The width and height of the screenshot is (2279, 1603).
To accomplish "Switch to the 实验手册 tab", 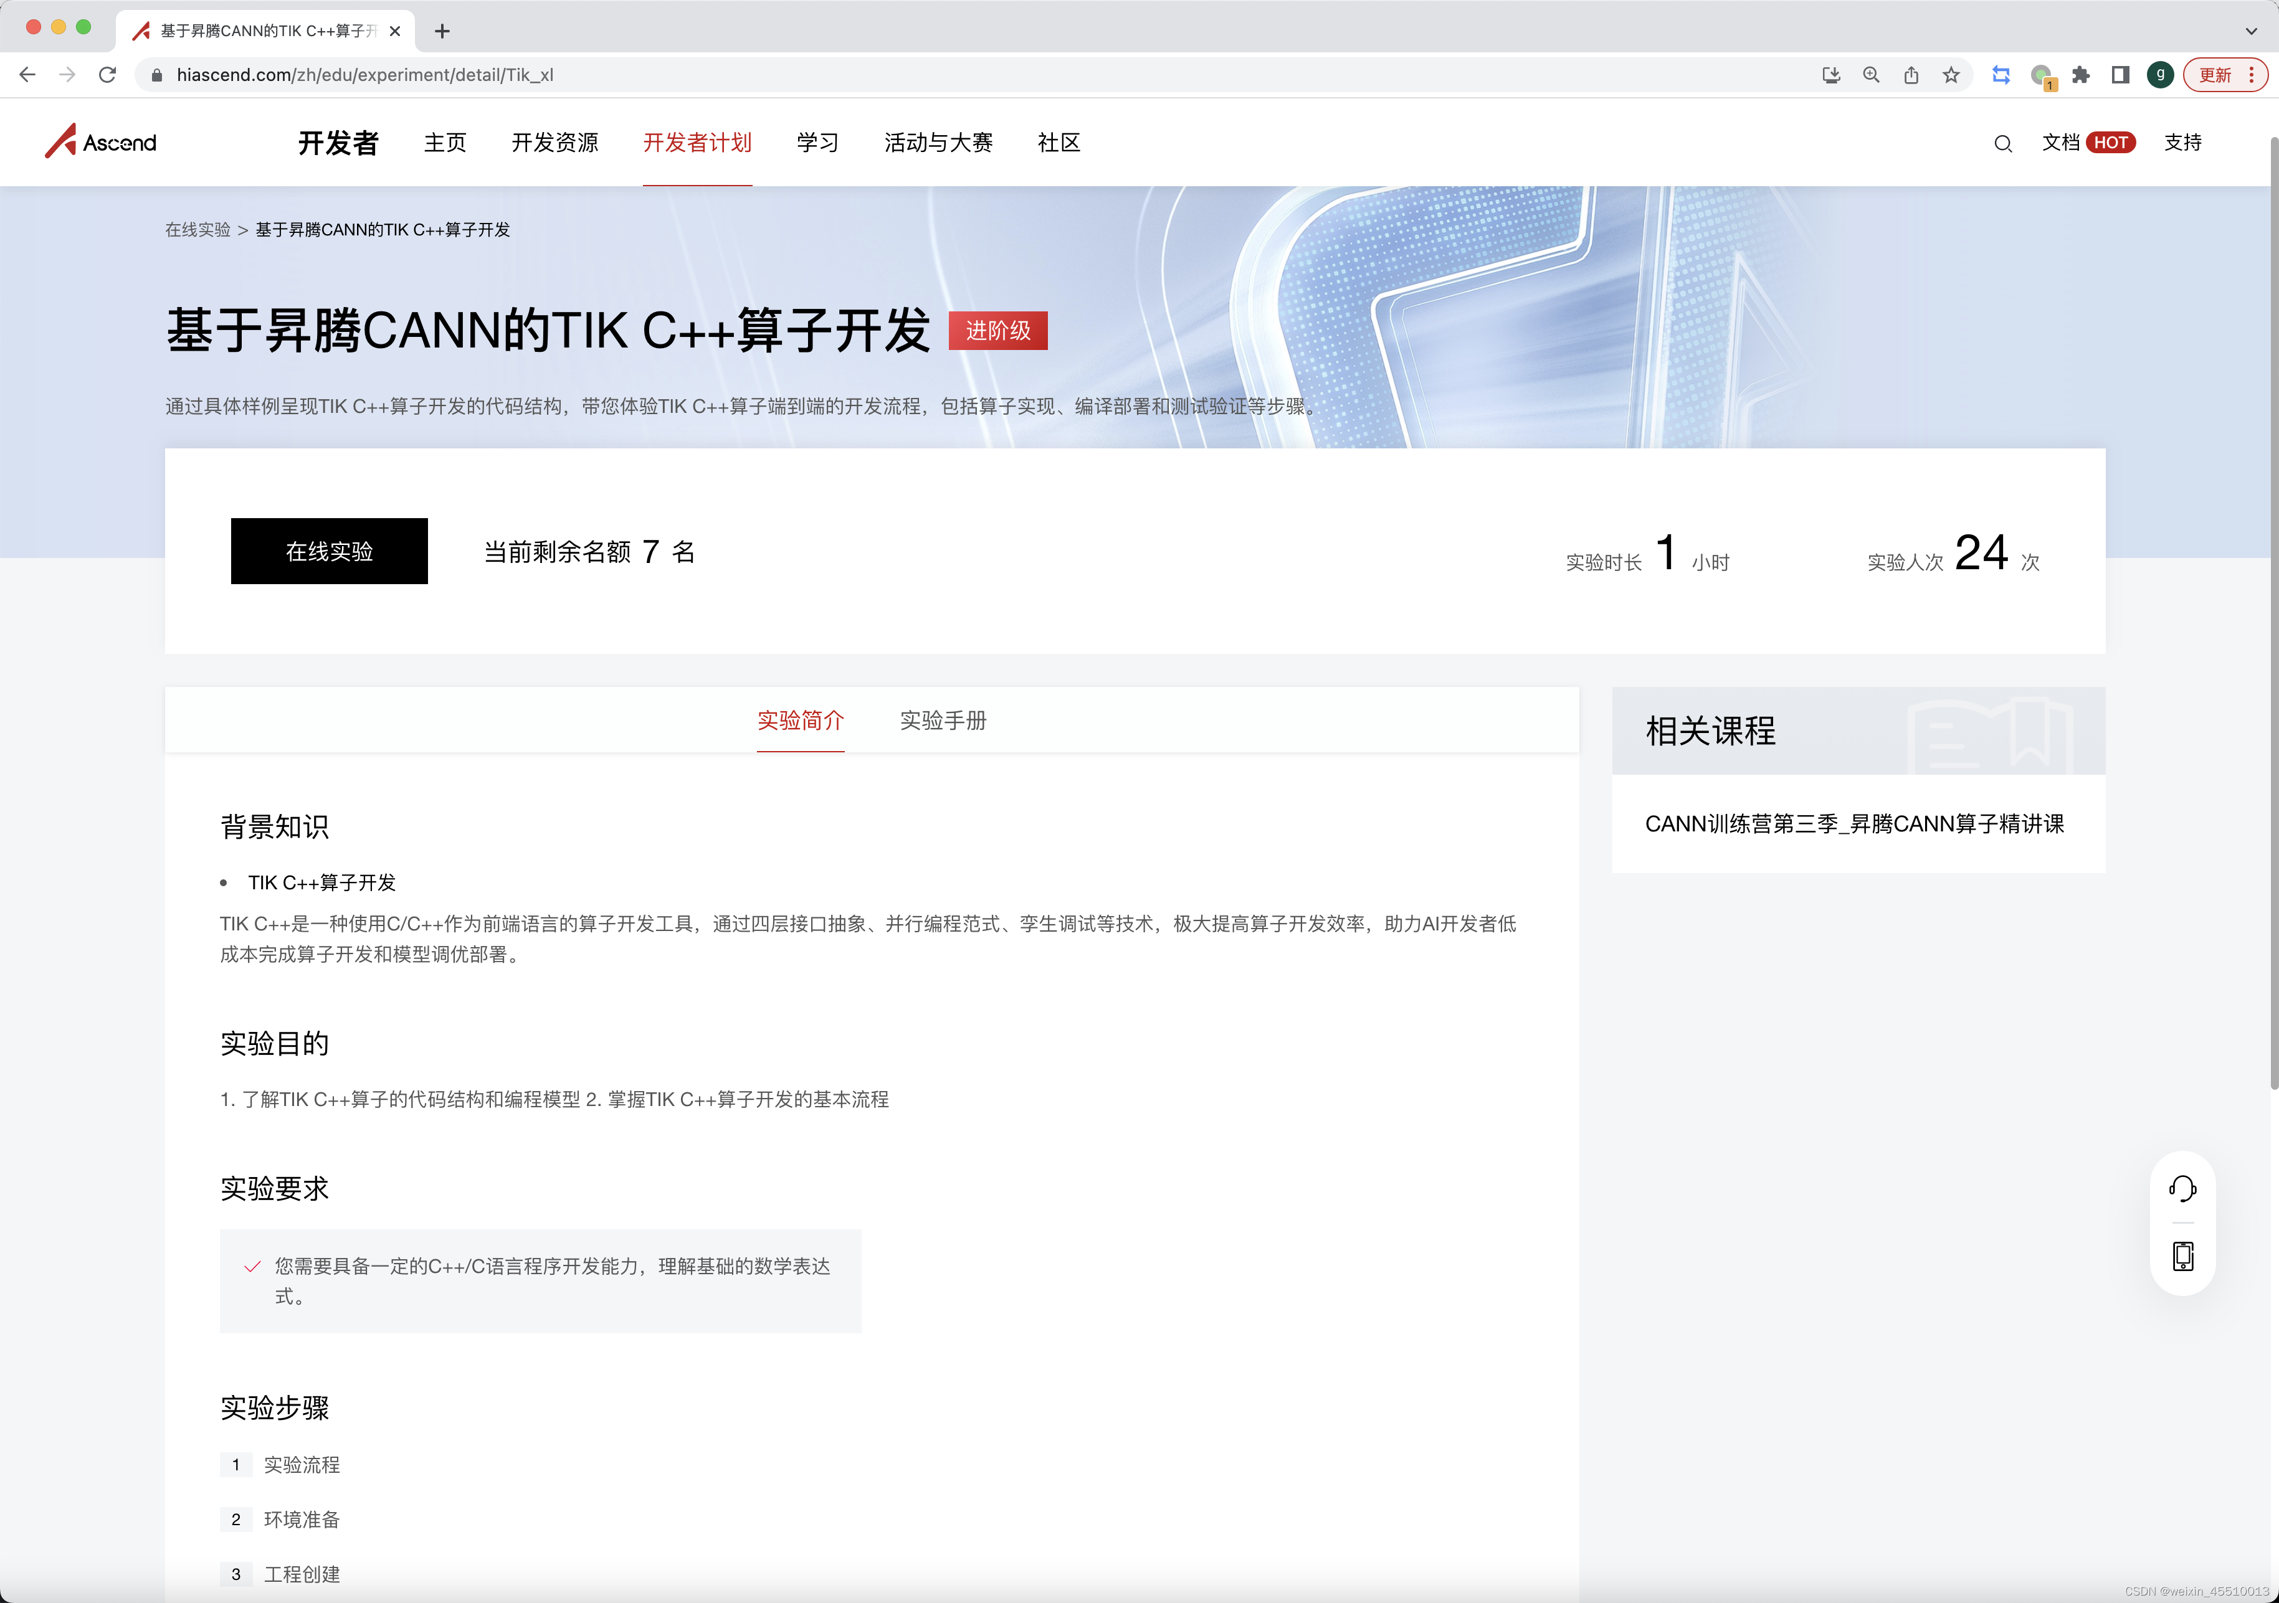I will (x=943, y=721).
